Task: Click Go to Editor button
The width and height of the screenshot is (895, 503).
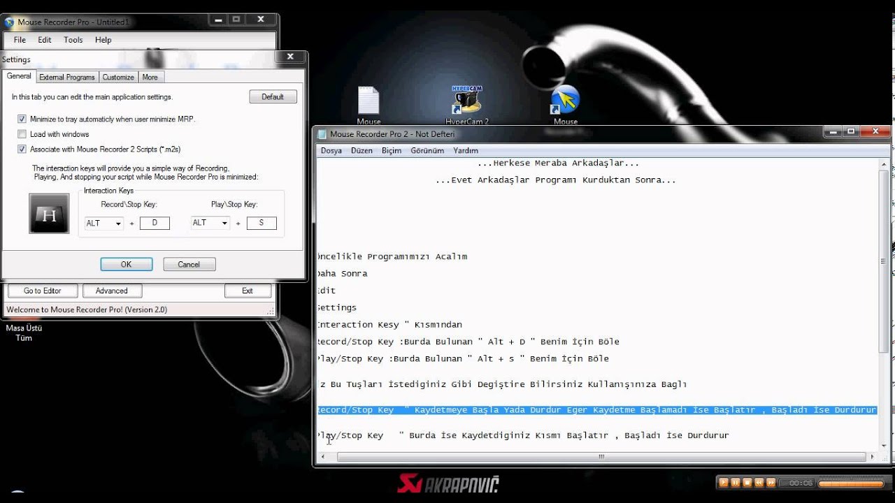Action: 43,291
